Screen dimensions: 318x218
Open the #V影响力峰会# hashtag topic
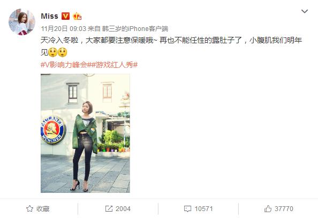[64, 65]
